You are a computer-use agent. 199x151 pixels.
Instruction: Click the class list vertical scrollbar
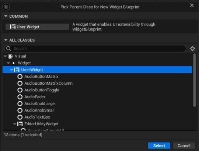(x=194, y=80)
